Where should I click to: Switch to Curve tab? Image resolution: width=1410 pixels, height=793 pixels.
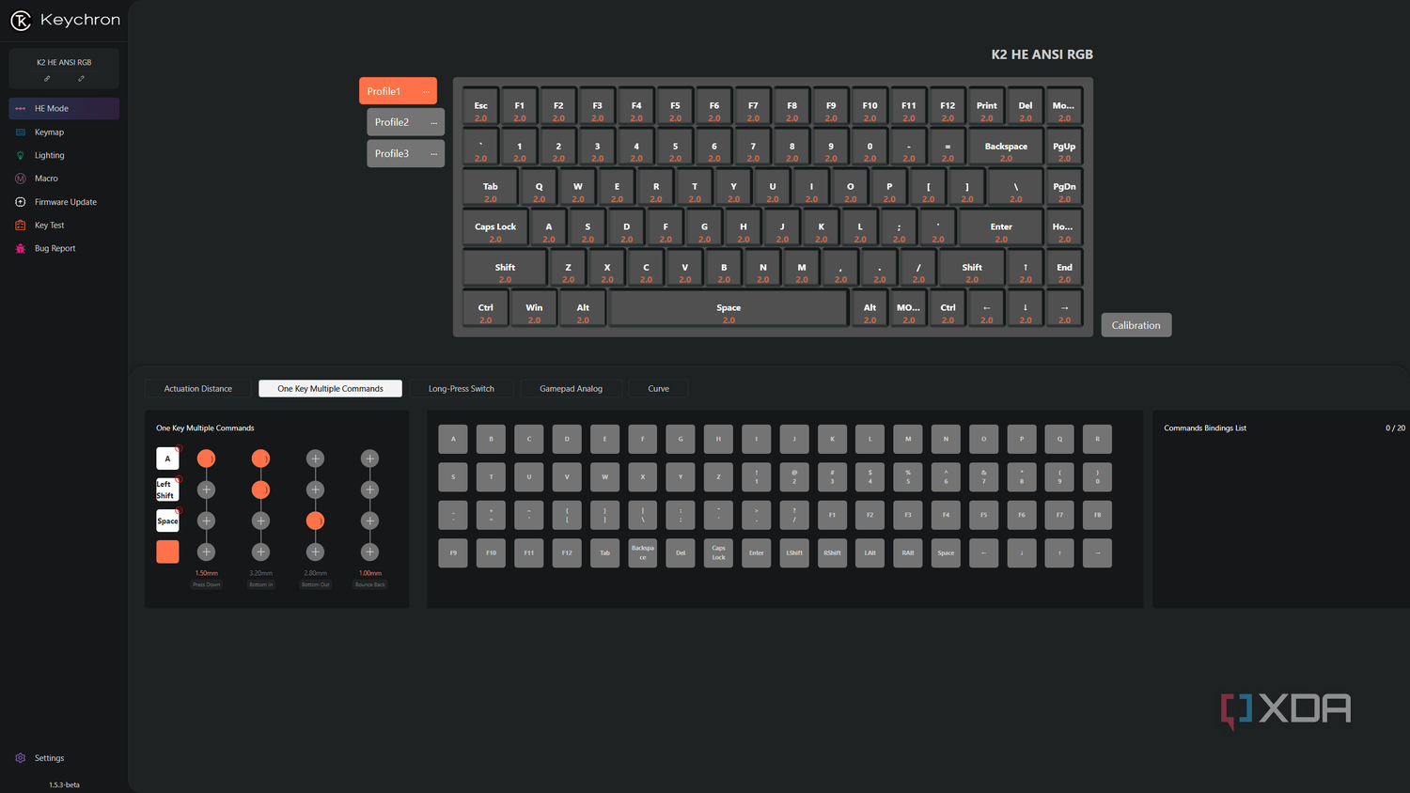point(658,388)
